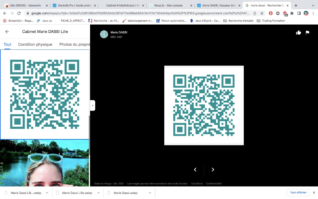The width and height of the screenshot is (318, 199).
Task: Collapse the side photo panel
Action: tap(93, 105)
